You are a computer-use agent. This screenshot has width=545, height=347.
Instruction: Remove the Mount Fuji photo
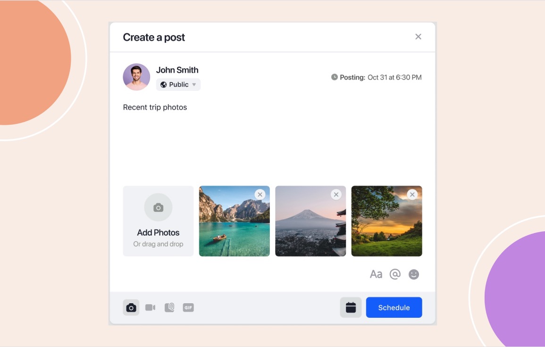click(336, 194)
